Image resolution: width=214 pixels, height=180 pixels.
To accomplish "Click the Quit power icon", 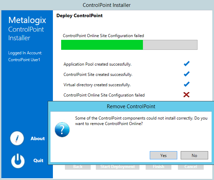I will pyautogui.click(x=18, y=161).
